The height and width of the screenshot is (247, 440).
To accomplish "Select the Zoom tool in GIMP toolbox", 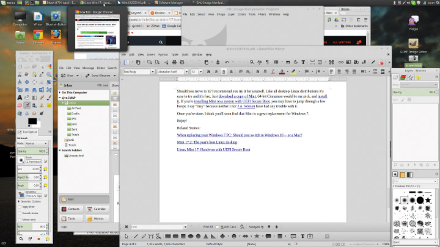I will (x=49, y=74).
